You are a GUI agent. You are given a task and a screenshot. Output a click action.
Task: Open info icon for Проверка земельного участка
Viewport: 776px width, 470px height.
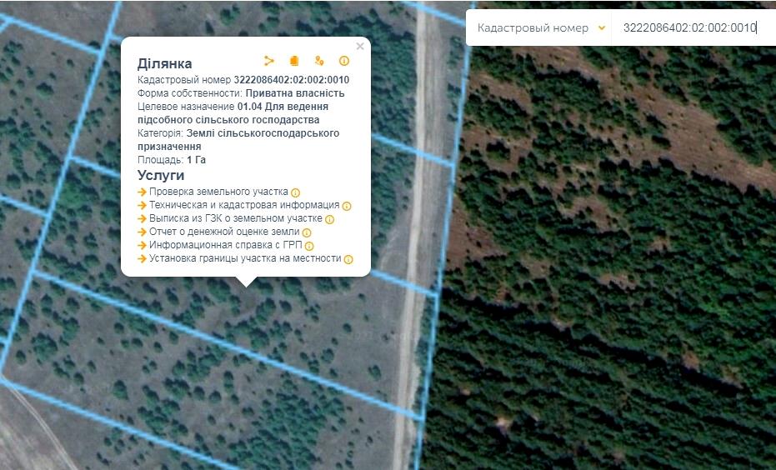(x=296, y=192)
